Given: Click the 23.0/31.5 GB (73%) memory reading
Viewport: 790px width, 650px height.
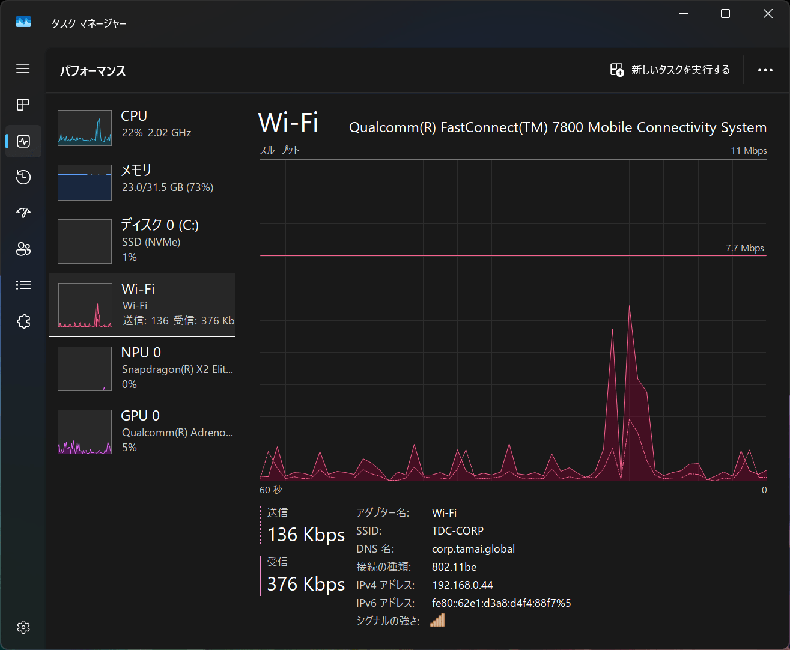Looking at the screenshot, I should click(x=168, y=187).
